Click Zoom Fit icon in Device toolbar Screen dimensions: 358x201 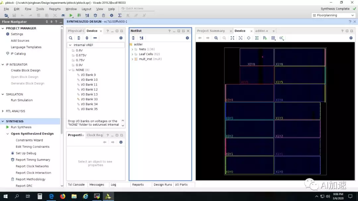pyautogui.click(x=232, y=38)
